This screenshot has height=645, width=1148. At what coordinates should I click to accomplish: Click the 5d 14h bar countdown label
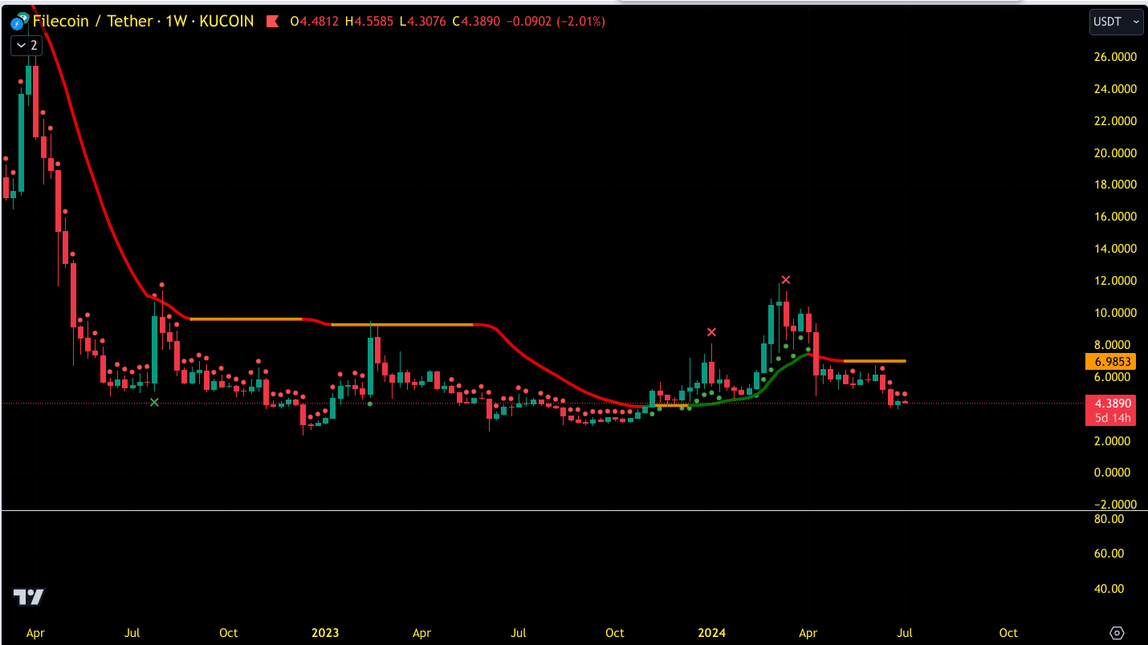[1111, 418]
